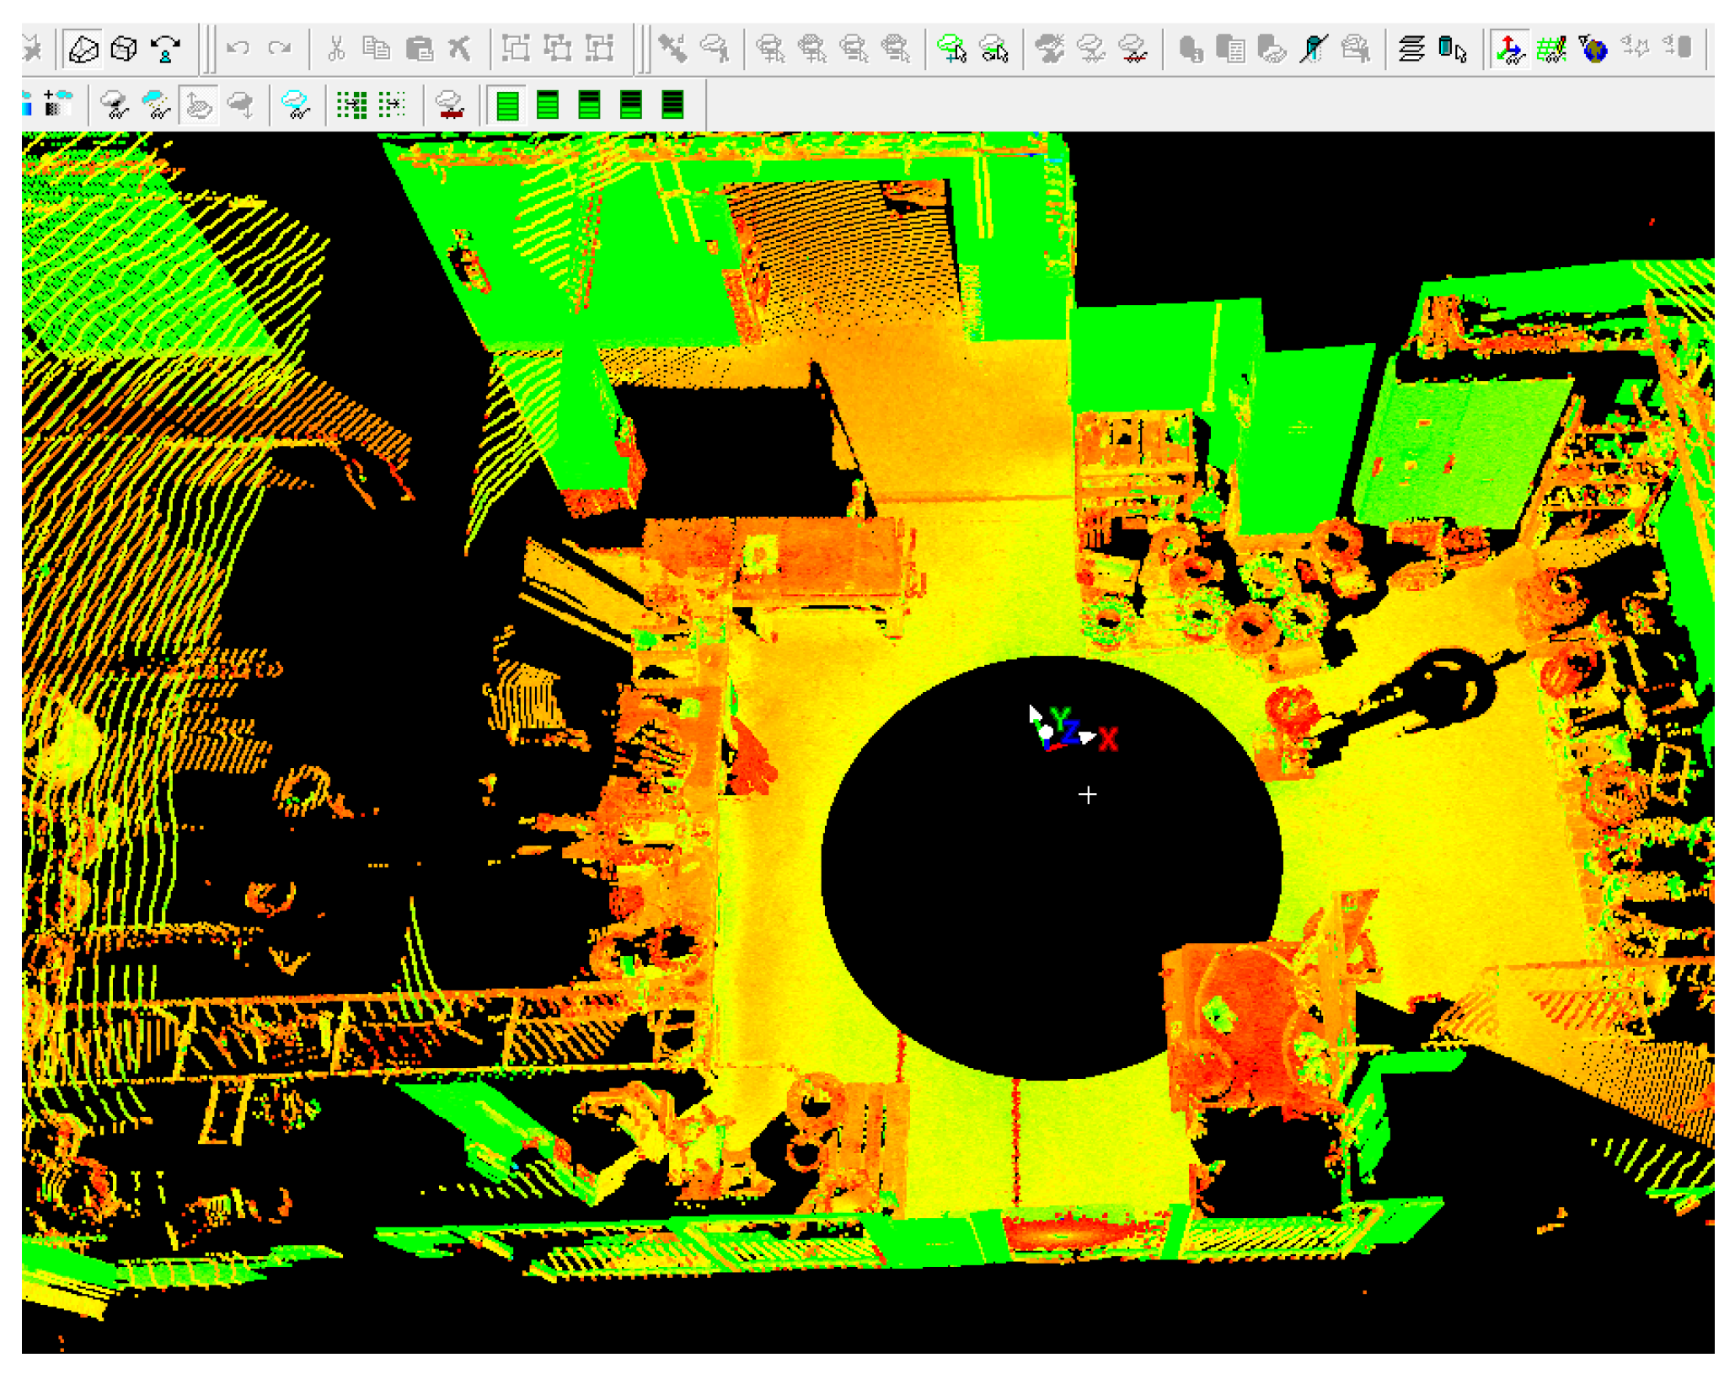Viewport: 1735px width, 1374px height.
Task: Select the darkest point-density level bar
Action: pos(672,105)
